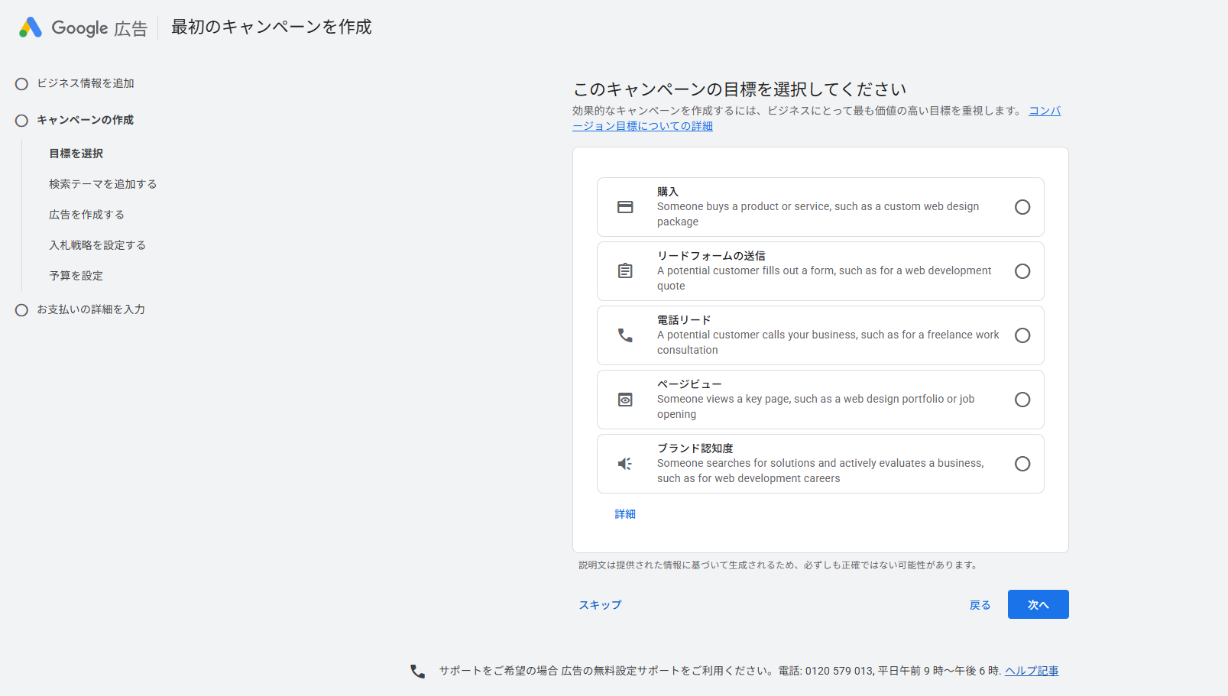
Task: Open the ヘルプ記事 link in the footer
Action: (x=1031, y=670)
